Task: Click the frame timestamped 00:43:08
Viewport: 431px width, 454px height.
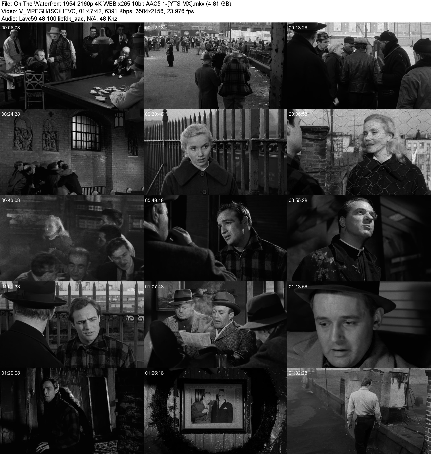Action: click(72, 238)
